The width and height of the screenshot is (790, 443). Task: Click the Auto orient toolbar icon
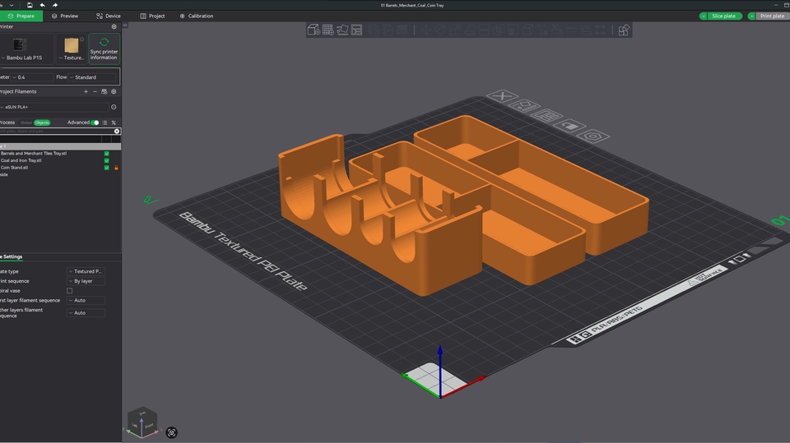point(342,30)
